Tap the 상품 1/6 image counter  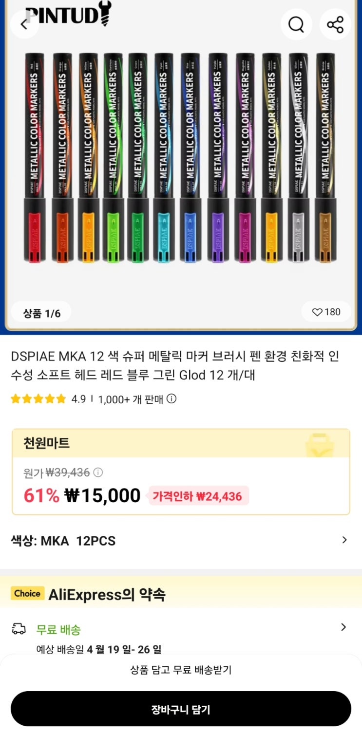tap(42, 313)
